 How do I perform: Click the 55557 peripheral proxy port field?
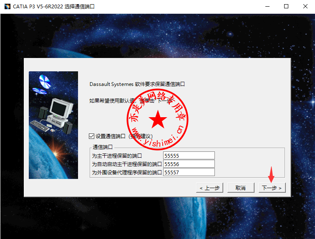point(189,172)
